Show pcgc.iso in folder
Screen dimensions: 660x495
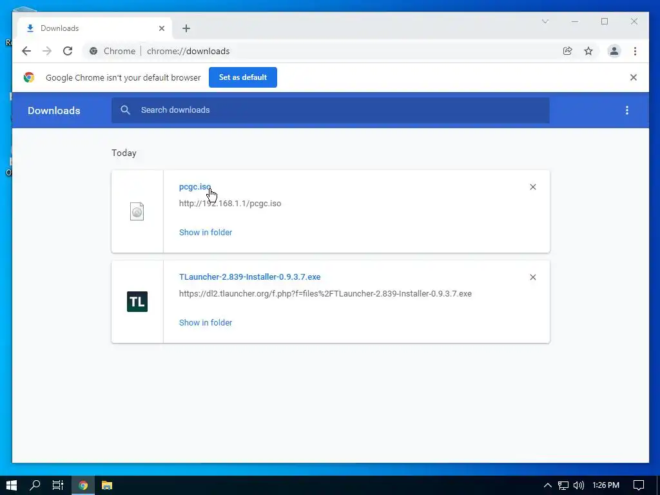click(x=206, y=232)
